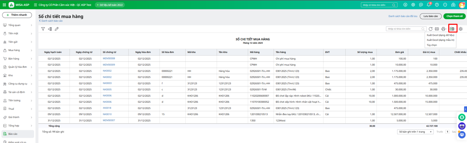
Task: Select Tùy chọn in export menu
Action: point(432,45)
